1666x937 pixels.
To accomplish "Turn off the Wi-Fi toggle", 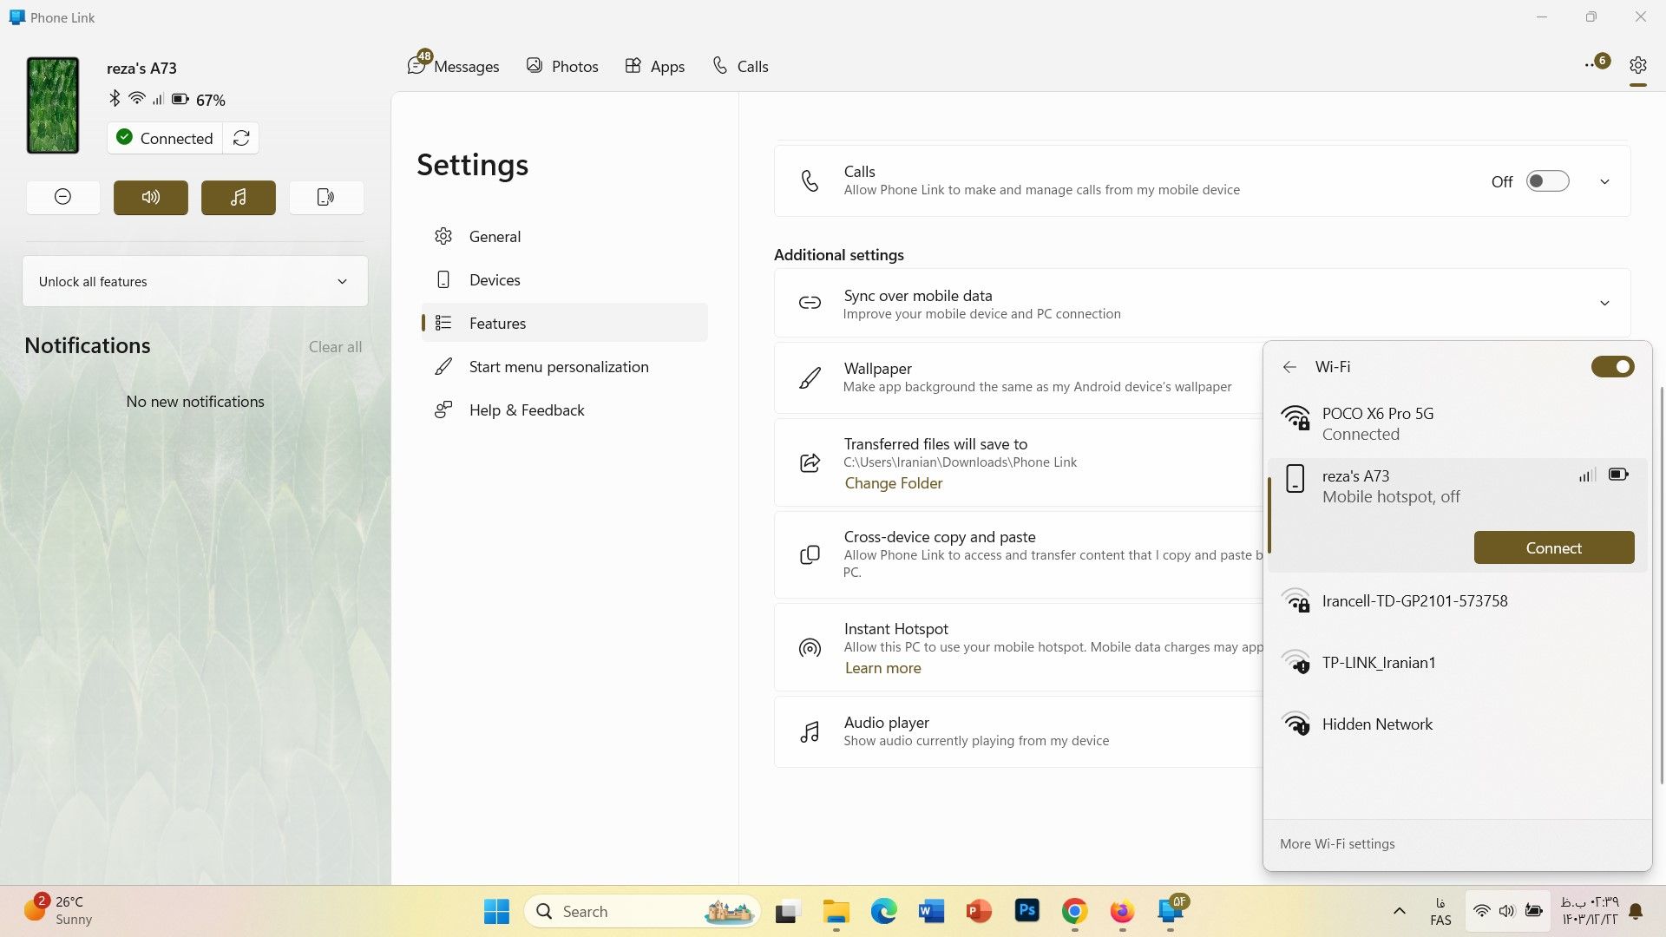I will click(x=1612, y=367).
